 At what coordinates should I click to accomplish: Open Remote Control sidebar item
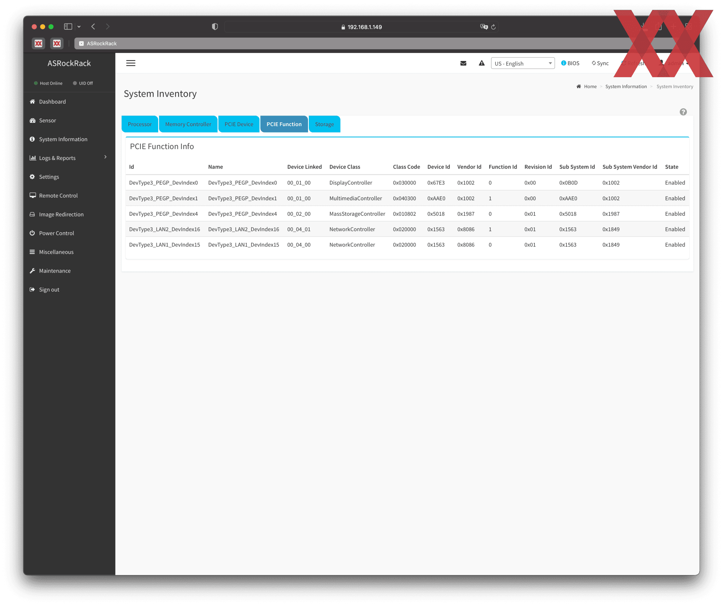69,196
